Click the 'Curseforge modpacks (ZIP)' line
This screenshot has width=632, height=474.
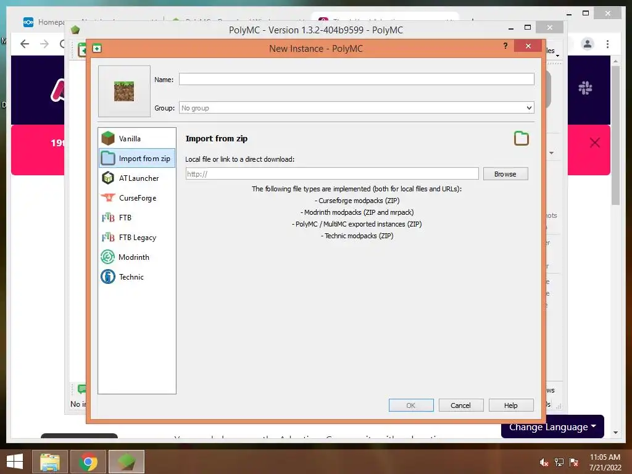click(x=357, y=201)
